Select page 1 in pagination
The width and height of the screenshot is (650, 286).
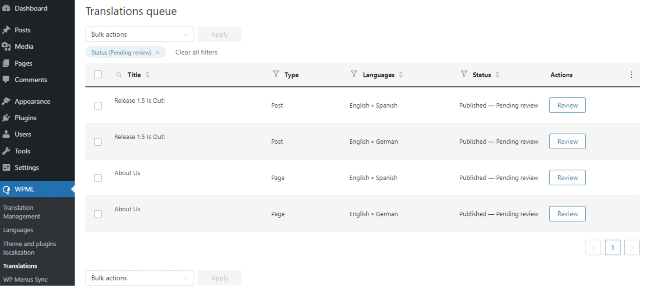612,248
